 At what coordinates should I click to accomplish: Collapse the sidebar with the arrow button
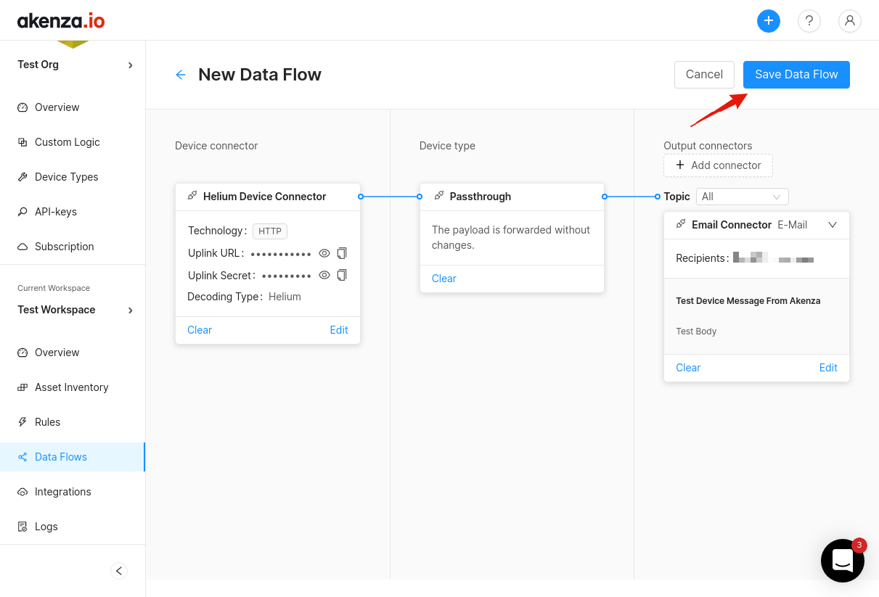pyautogui.click(x=119, y=571)
